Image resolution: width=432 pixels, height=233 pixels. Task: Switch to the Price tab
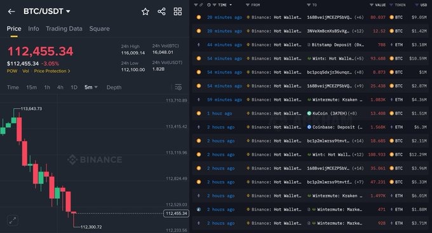pos(14,28)
